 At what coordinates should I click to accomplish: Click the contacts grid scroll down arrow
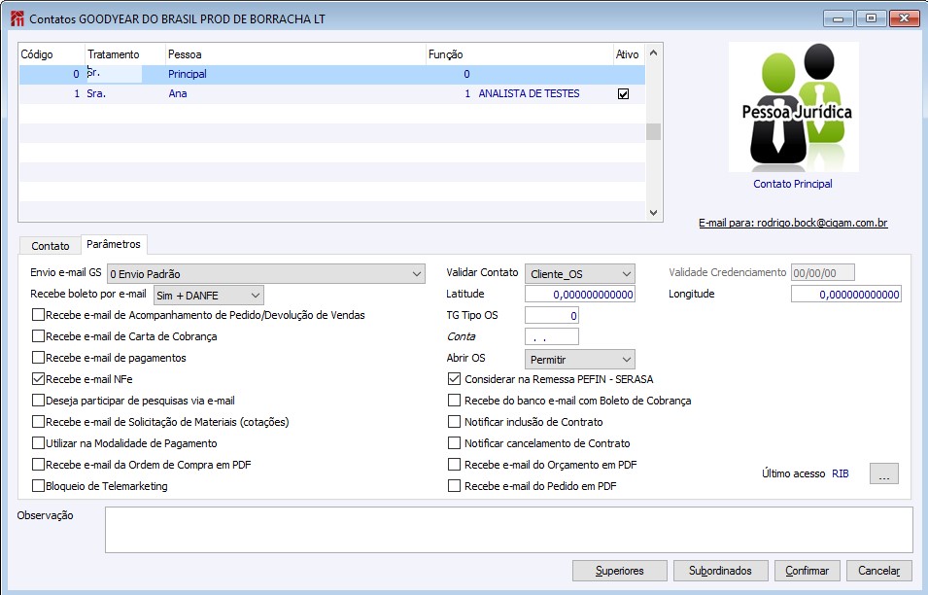653,213
